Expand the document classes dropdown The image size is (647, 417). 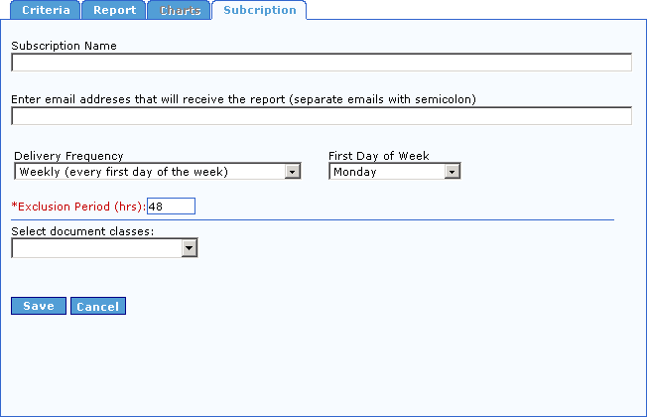pyautogui.click(x=97, y=248)
